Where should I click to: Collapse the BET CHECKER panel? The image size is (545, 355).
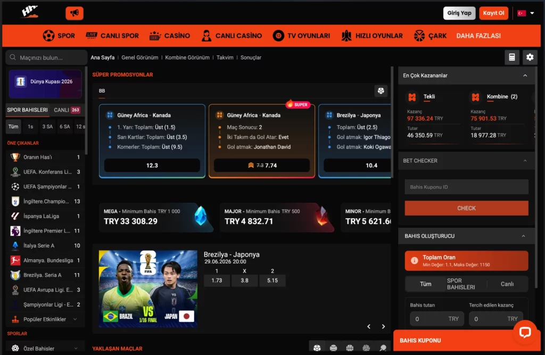(x=525, y=161)
